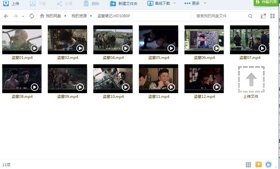Play video 盗墓10.mp4 using play icon
The width and height of the screenshot is (280, 169).
click(125, 87)
